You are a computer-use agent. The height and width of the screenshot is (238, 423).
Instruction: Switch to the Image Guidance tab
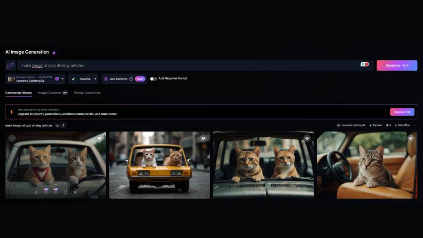pyautogui.click(x=49, y=93)
